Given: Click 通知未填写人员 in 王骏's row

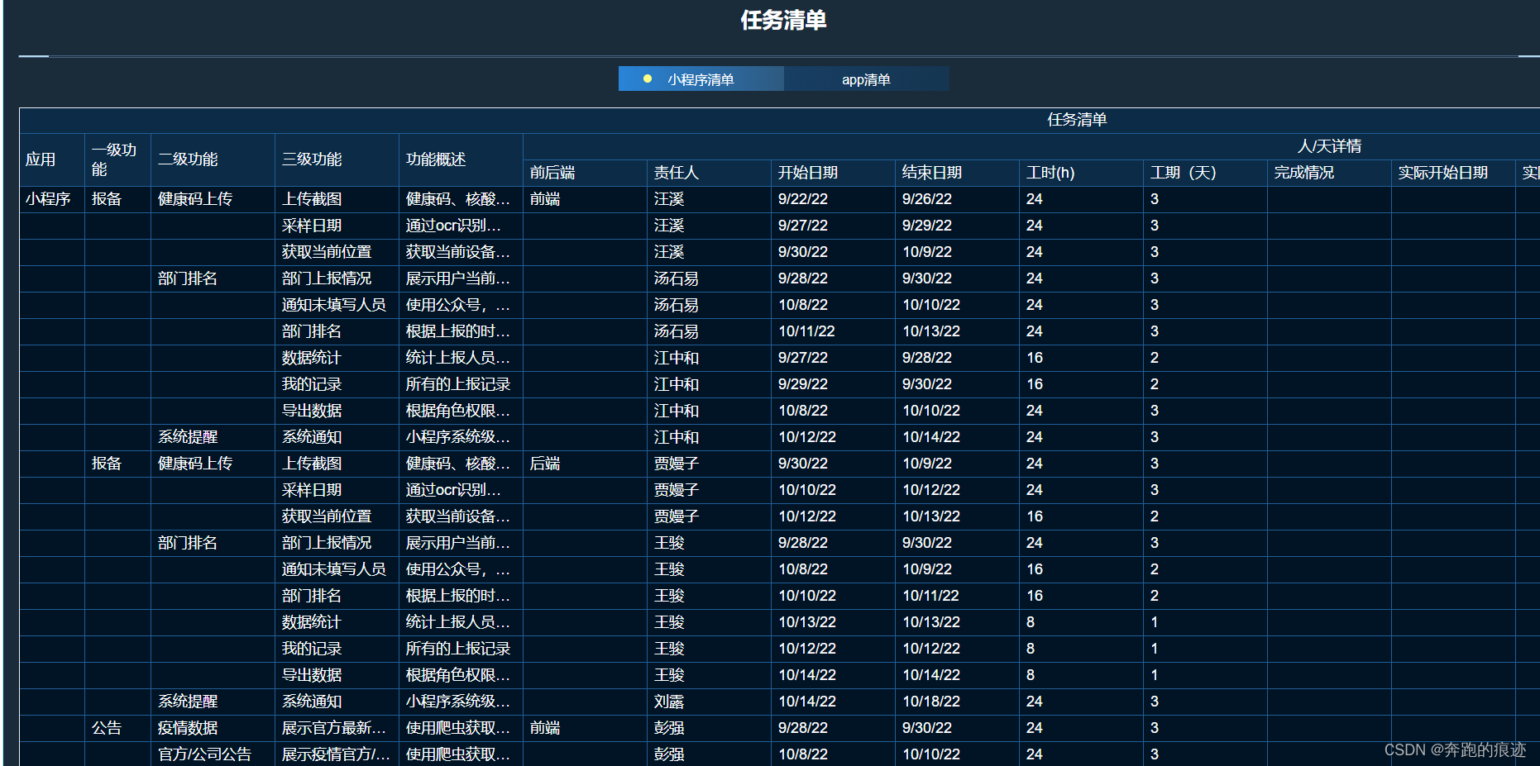Looking at the screenshot, I should (x=337, y=569).
